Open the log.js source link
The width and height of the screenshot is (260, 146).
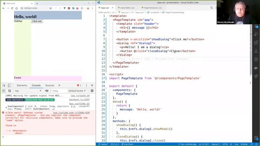coord(80,96)
